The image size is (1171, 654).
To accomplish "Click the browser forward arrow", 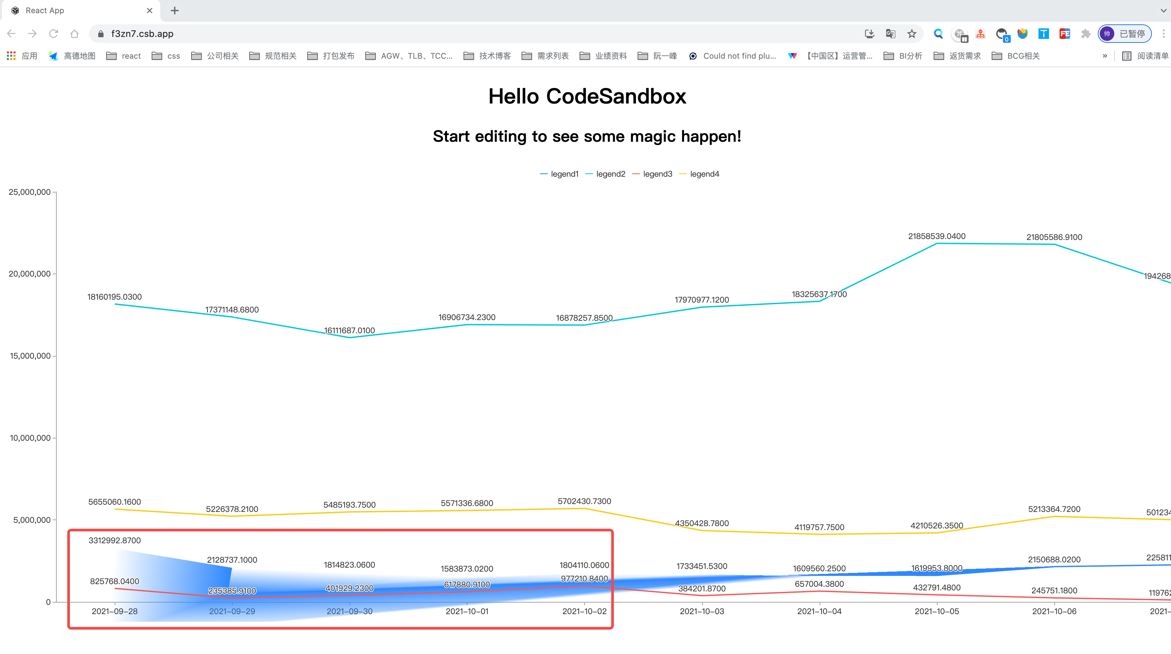I will 32,34.
